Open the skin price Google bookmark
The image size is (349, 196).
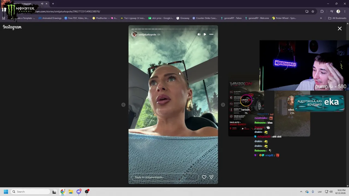coord(161,18)
